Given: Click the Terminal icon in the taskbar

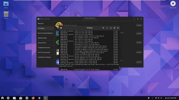Looking at the screenshot, I should 46,98.
